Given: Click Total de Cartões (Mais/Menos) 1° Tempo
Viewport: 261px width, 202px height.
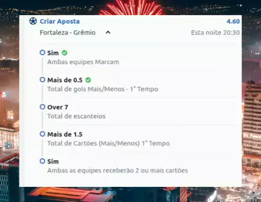Looking at the screenshot, I should (109, 143).
